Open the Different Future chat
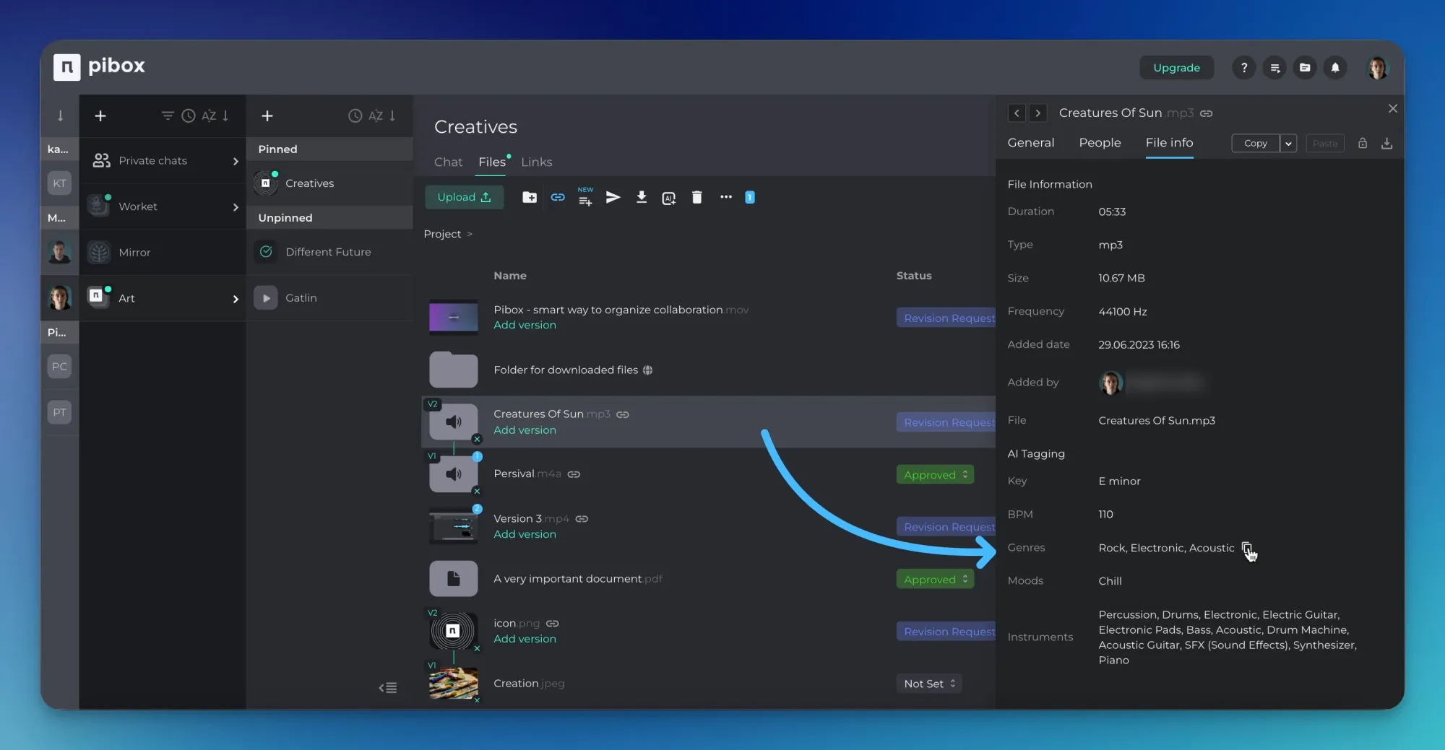 [329, 252]
